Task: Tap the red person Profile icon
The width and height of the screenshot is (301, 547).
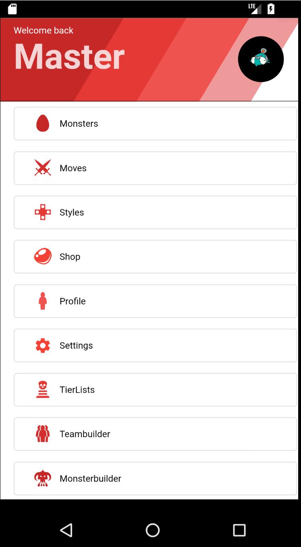Action: (43, 301)
